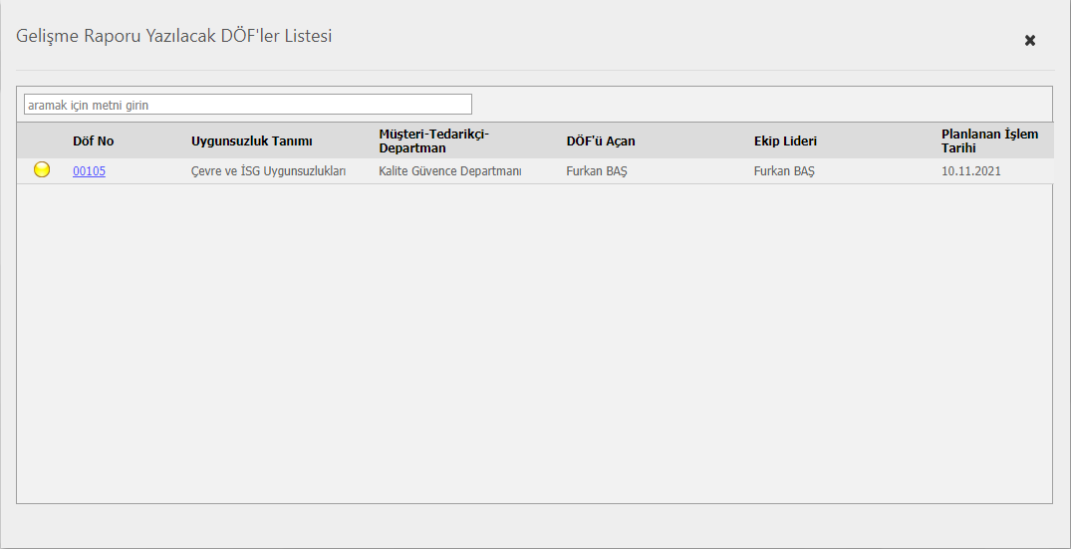The height and width of the screenshot is (549, 1071).
Task: Sort by the DÖF'ü Açan column header
Action: 601,141
